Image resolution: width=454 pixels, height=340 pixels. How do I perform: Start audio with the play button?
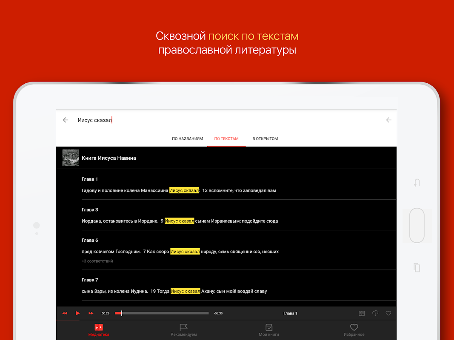tap(77, 313)
